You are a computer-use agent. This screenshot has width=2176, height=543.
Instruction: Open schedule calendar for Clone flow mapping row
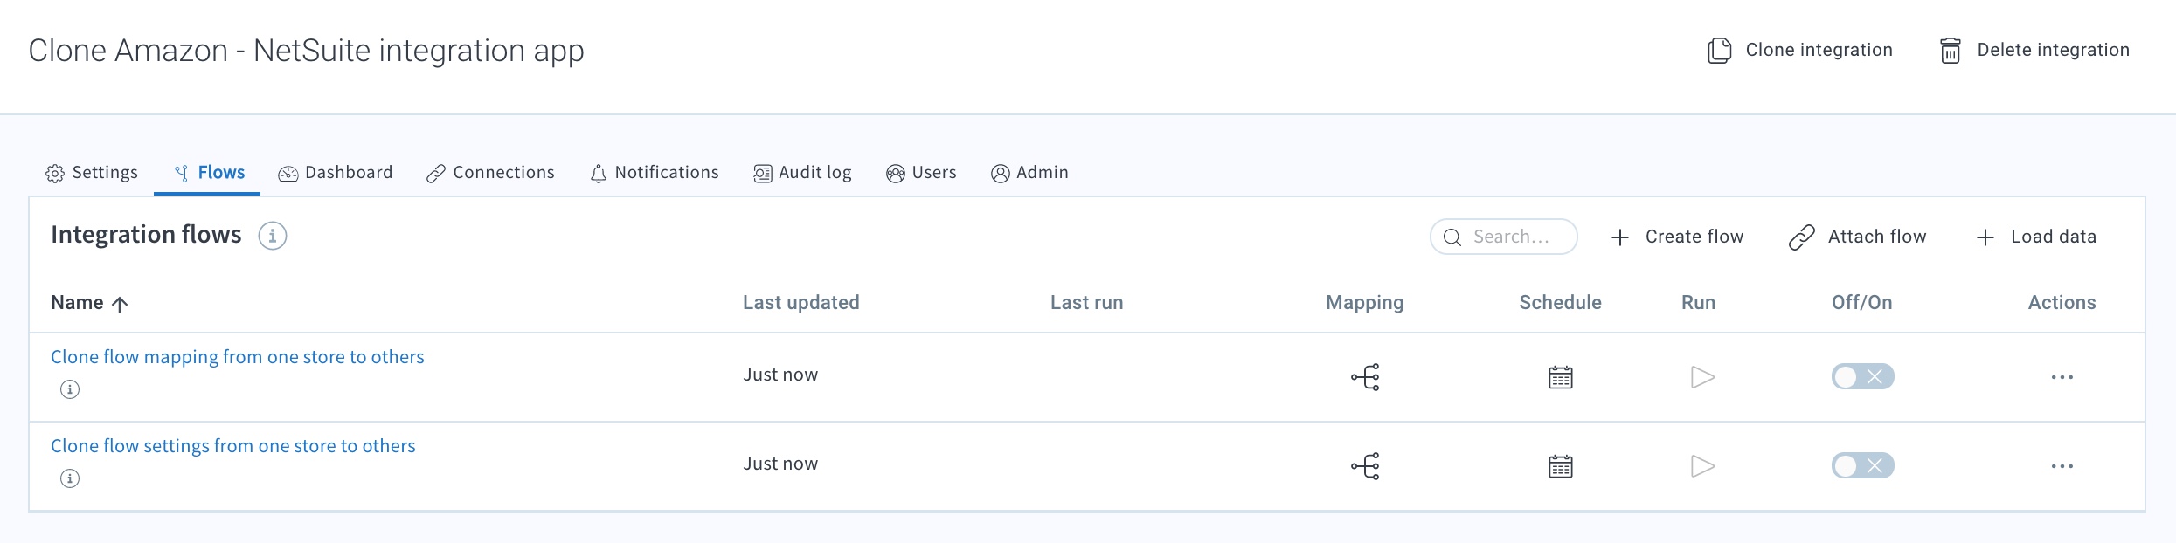pos(1561,377)
